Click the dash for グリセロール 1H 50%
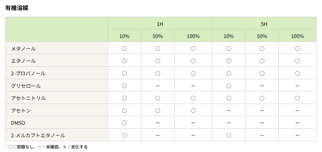Screen dimensions: 322x152 [158, 86]
